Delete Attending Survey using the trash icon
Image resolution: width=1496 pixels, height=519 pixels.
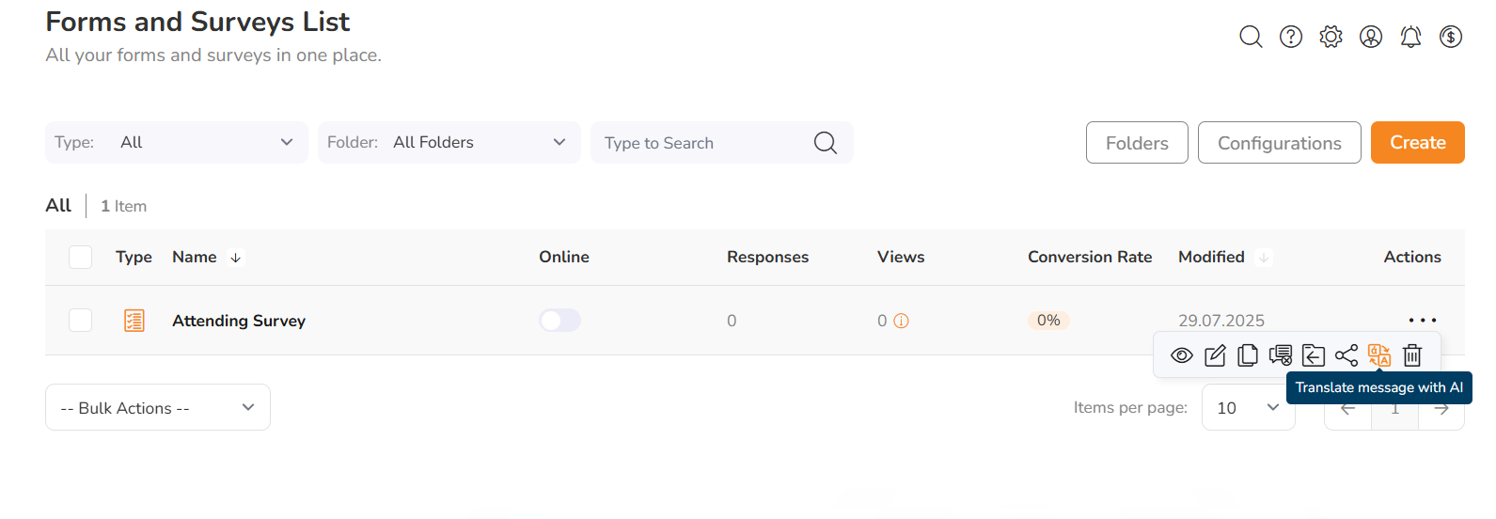coord(1411,355)
